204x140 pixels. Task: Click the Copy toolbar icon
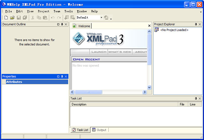click(x=39, y=18)
